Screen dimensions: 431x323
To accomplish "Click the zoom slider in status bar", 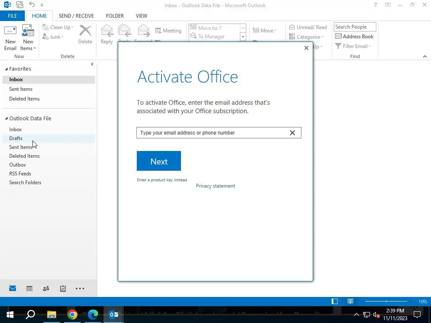I will pos(386,301).
